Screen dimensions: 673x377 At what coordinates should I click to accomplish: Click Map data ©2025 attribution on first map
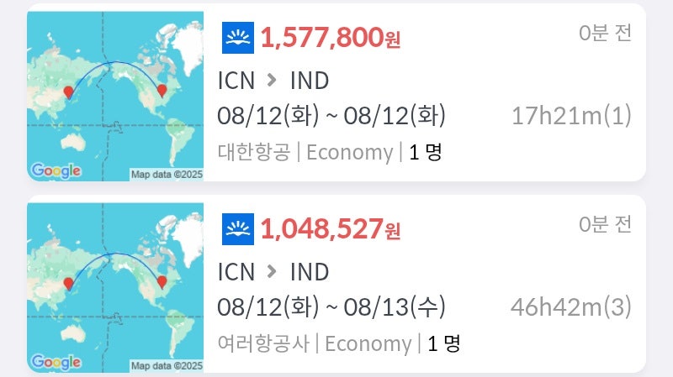pyautogui.click(x=167, y=175)
